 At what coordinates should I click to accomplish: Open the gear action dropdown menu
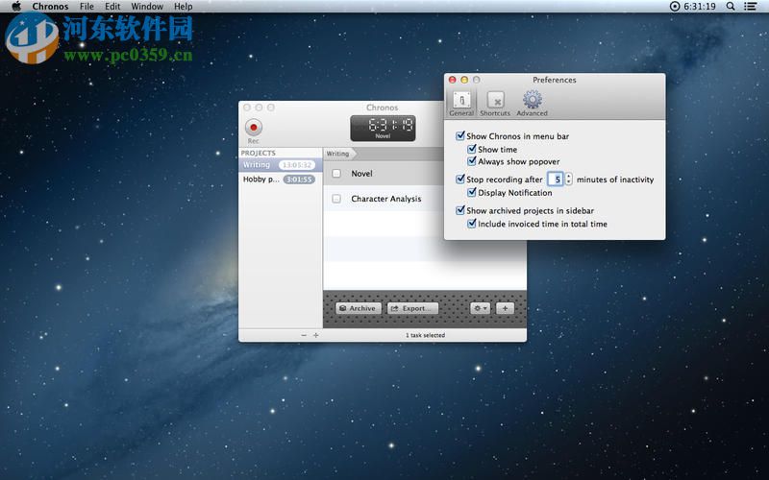tap(480, 308)
